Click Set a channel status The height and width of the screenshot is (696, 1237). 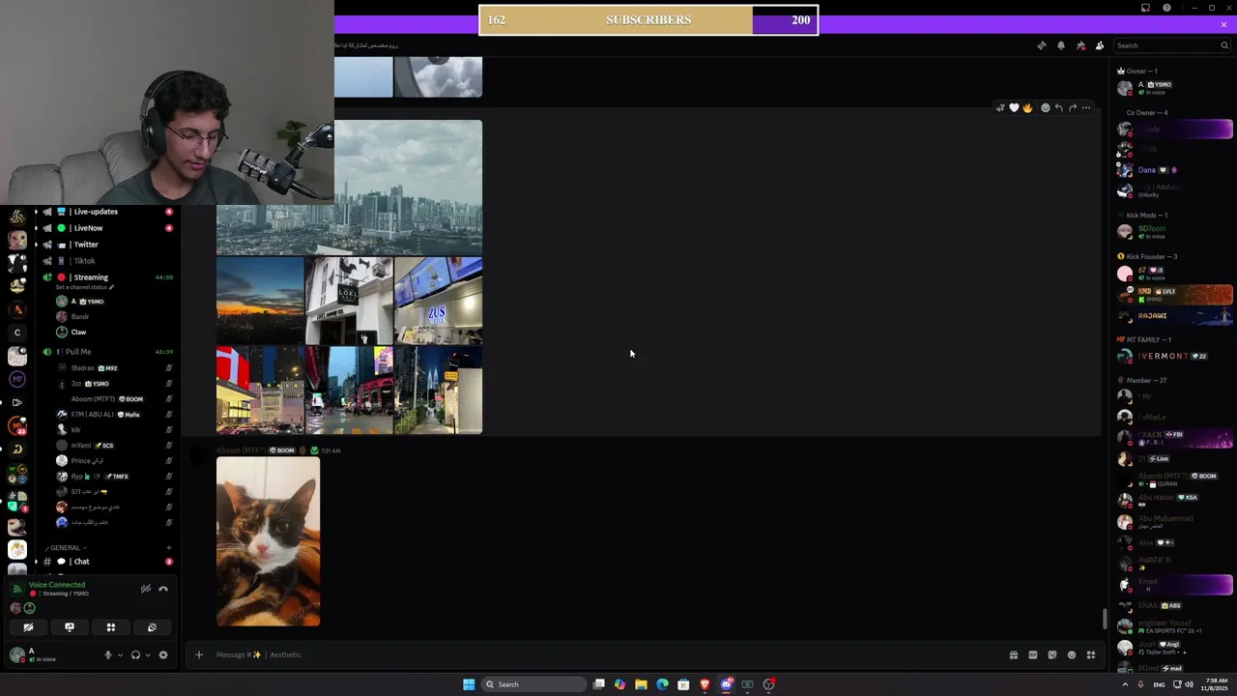point(85,288)
